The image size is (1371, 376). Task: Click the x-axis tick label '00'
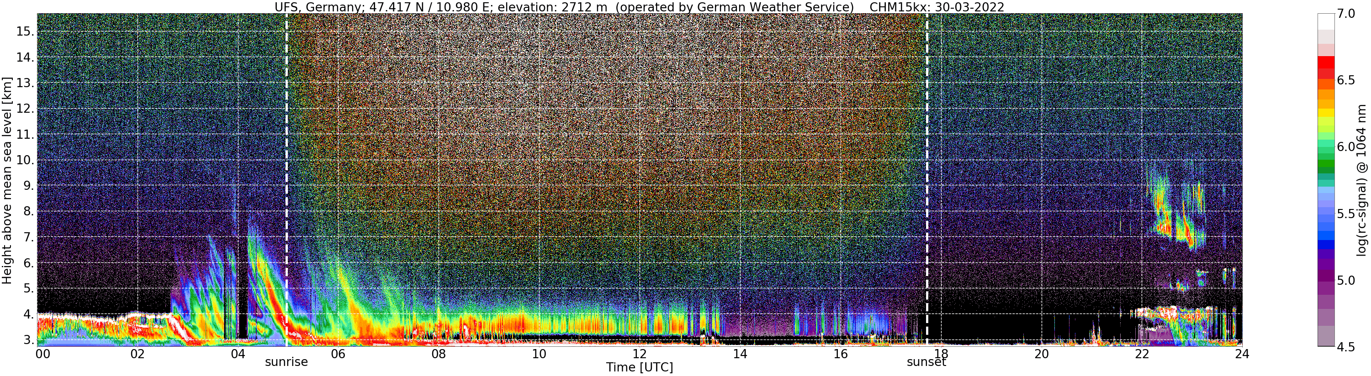pyautogui.click(x=42, y=354)
